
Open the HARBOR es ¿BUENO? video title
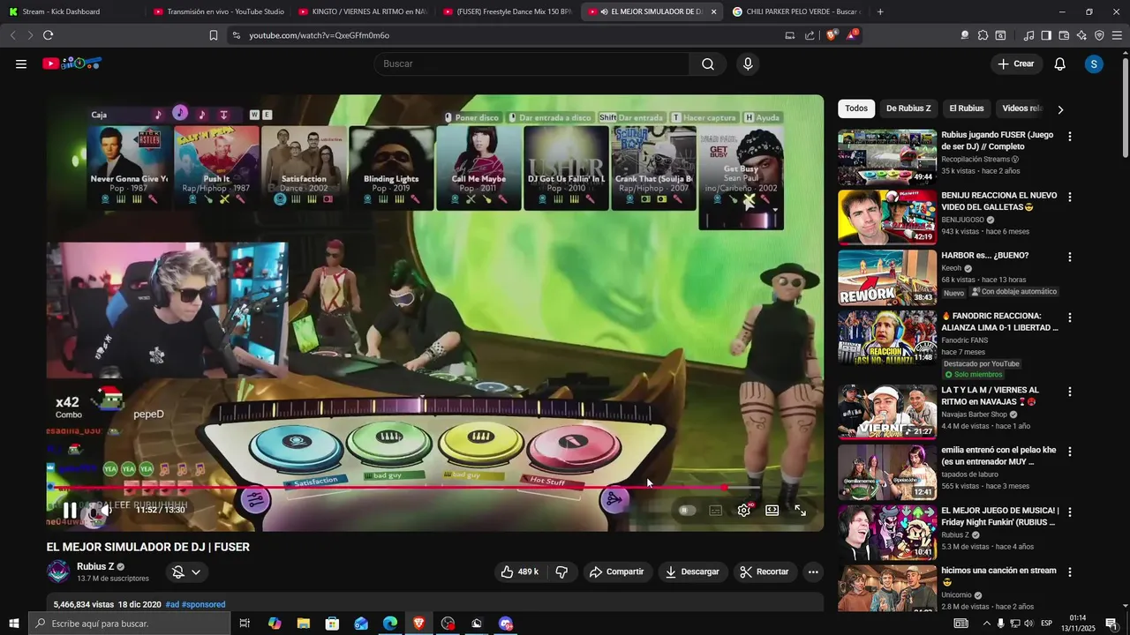(984, 256)
